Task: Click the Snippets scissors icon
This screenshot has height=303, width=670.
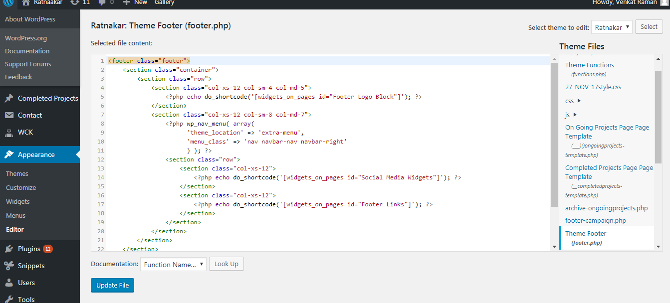Action: click(x=9, y=266)
